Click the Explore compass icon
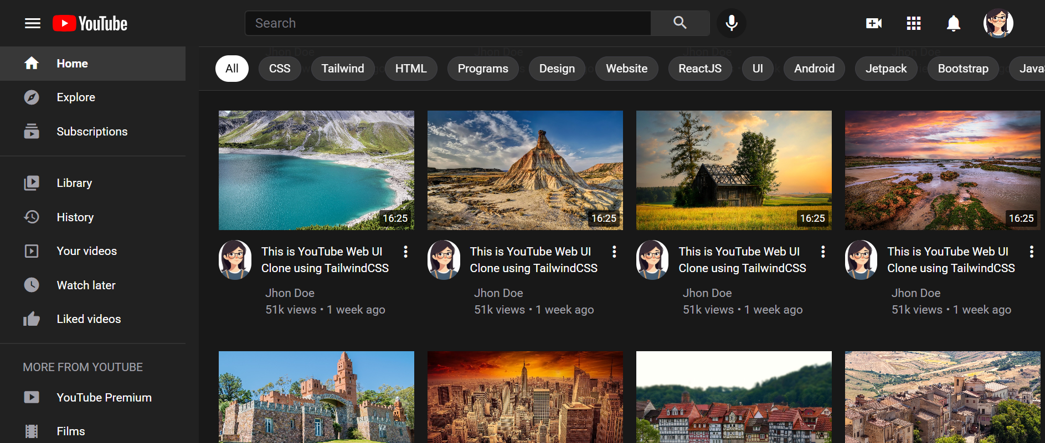Viewport: 1045px width, 443px height. 32,97
